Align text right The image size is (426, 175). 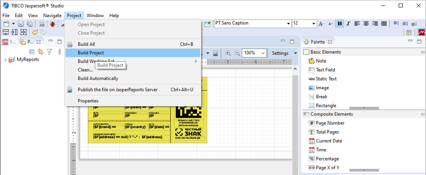click(375, 24)
